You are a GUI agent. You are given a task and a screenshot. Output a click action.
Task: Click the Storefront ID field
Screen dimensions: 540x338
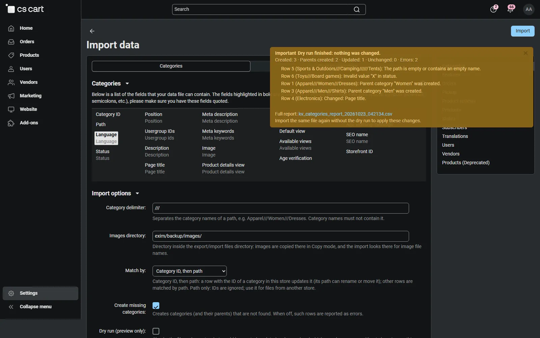(359, 151)
